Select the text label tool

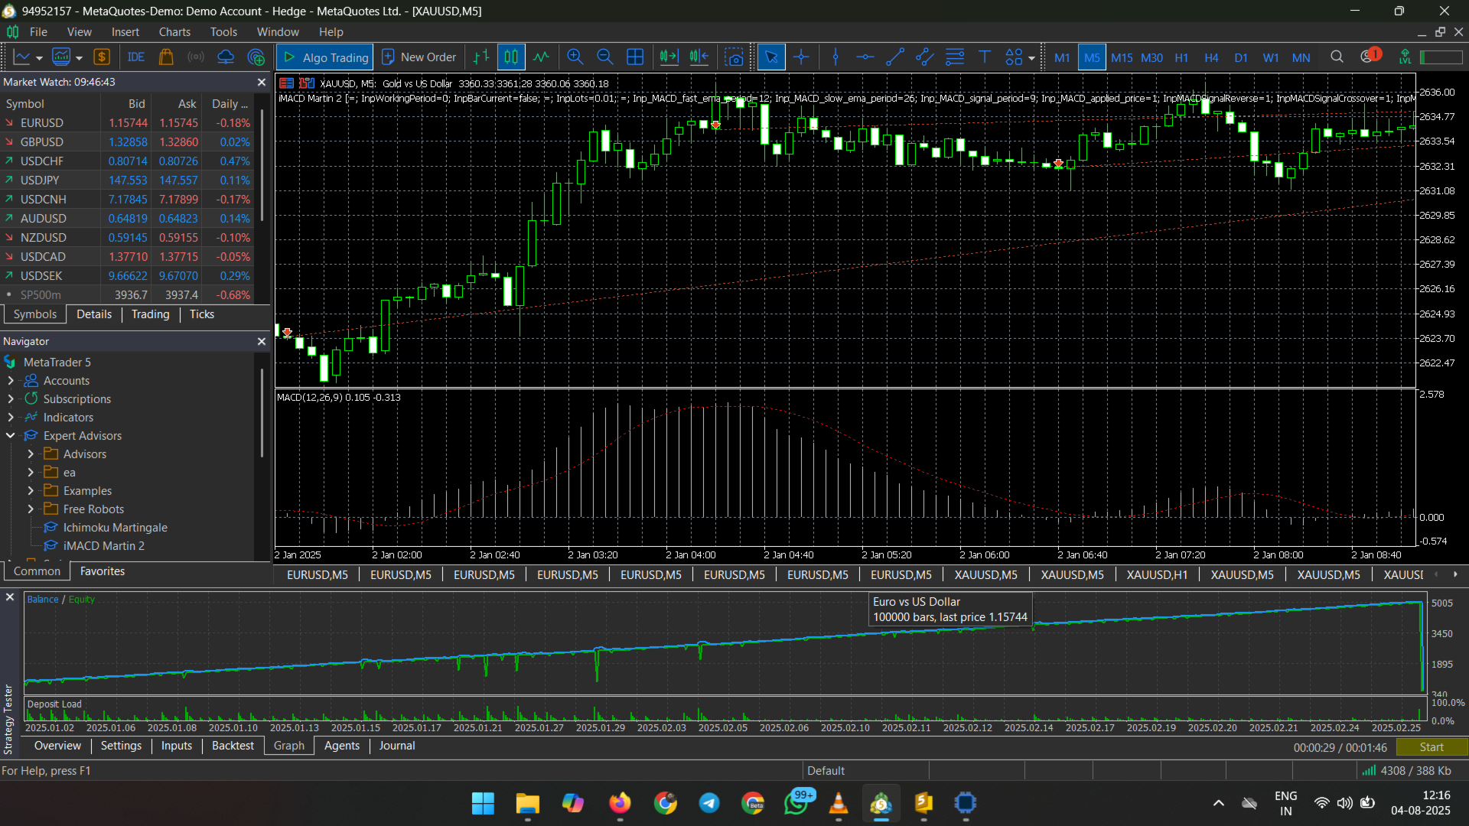(985, 57)
